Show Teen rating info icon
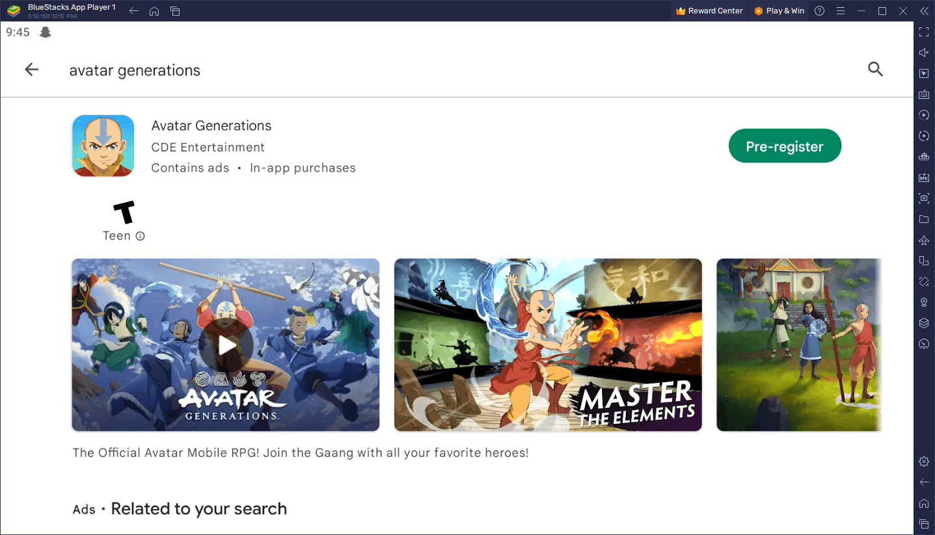 click(x=140, y=236)
